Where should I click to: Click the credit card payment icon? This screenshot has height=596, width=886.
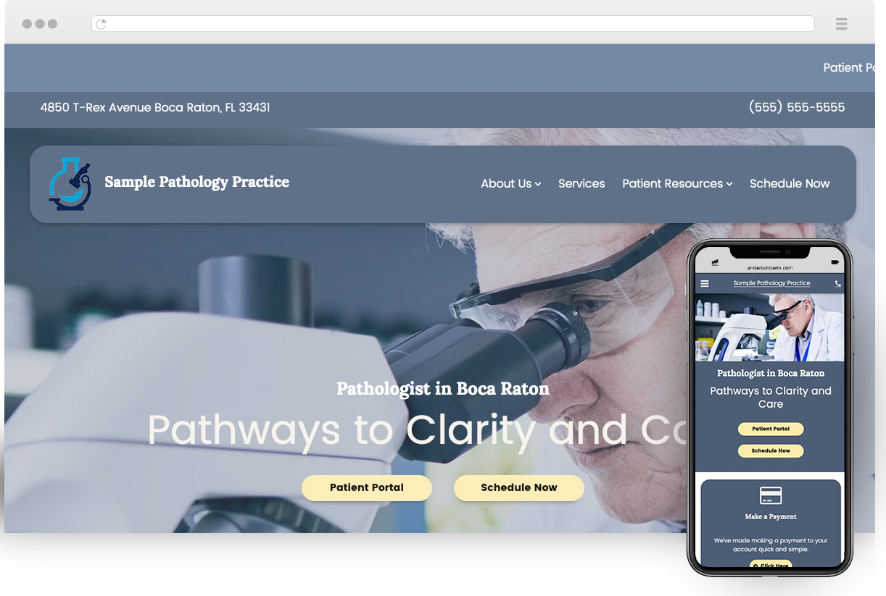(771, 496)
